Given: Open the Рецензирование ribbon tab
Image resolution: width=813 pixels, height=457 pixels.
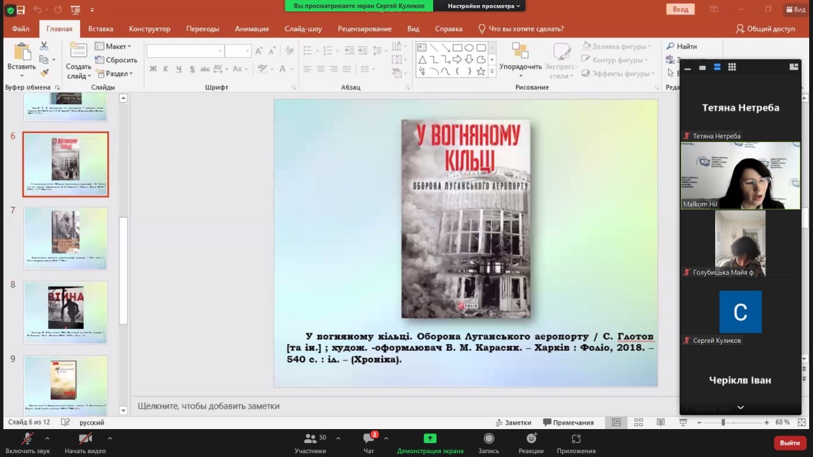Looking at the screenshot, I should 365,29.
